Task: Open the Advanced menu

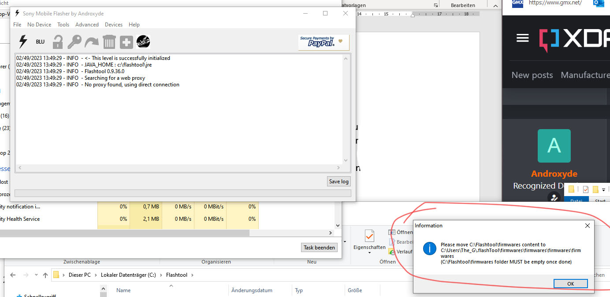Action: point(87,25)
